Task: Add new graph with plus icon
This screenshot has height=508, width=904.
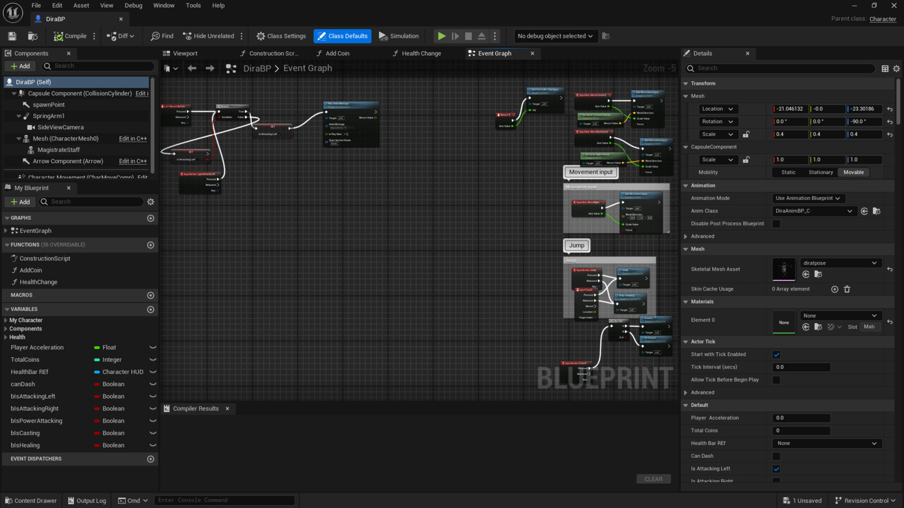Action: pos(151,218)
